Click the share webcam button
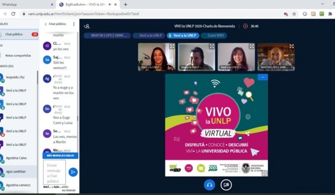This screenshot has width=335, height=195. coord(226,185)
